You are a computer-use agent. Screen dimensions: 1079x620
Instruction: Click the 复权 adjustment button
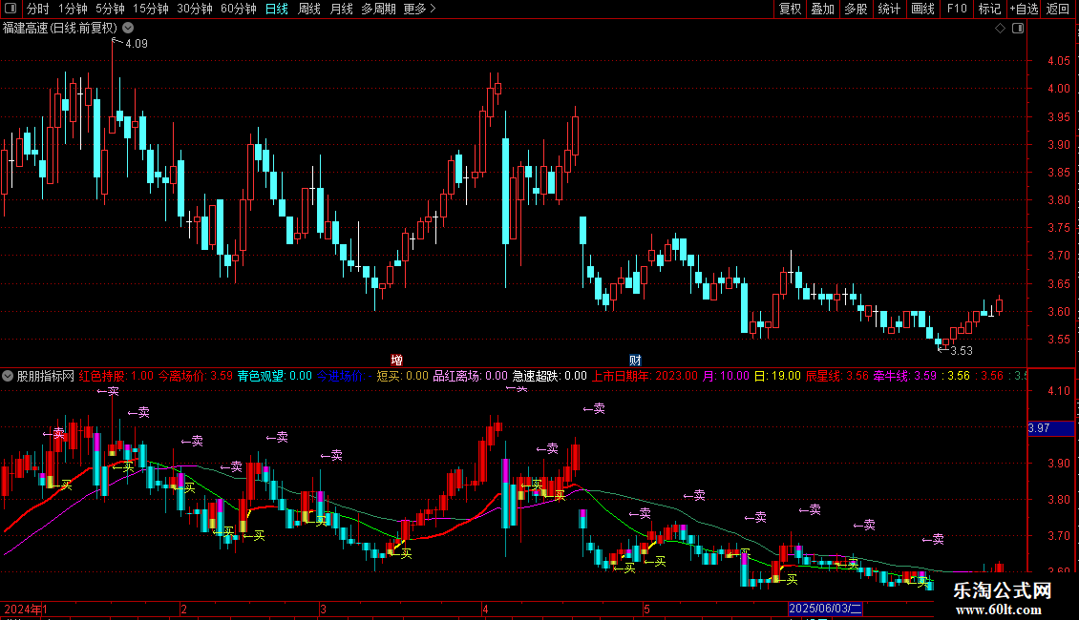tap(790, 9)
